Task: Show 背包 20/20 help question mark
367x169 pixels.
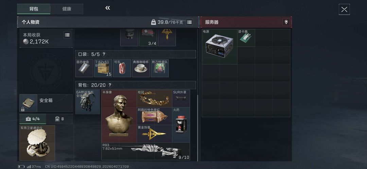Action: point(110,85)
